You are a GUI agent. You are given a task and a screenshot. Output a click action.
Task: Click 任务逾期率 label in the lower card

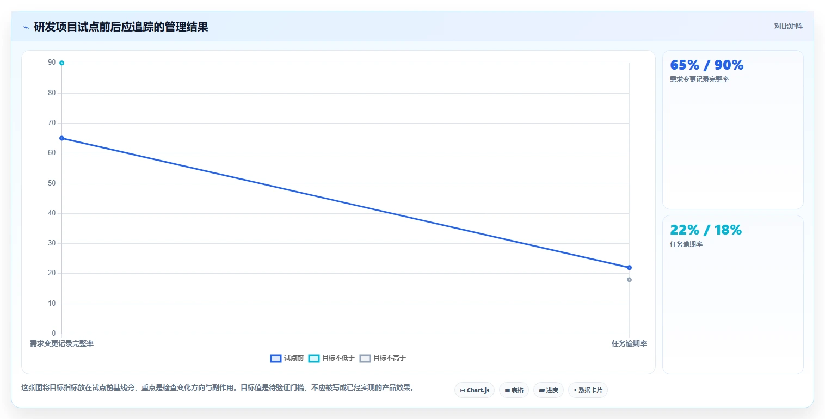pyautogui.click(x=686, y=244)
